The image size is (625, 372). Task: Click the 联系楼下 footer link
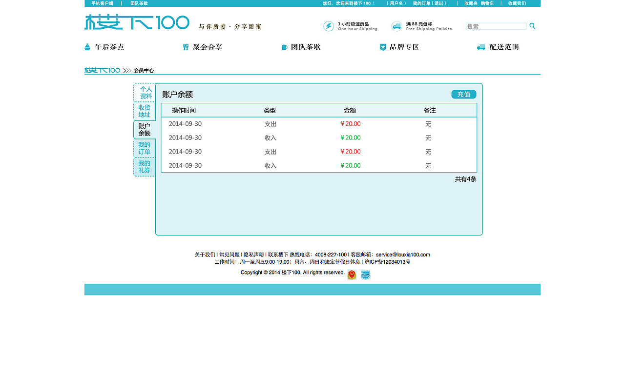pos(278,255)
